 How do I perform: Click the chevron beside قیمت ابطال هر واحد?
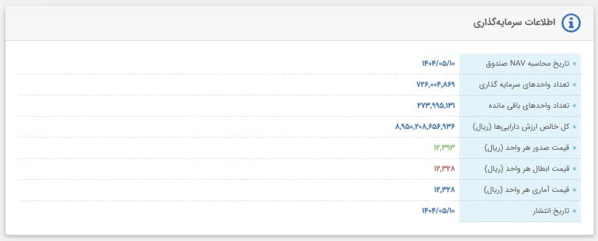(574, 168)
